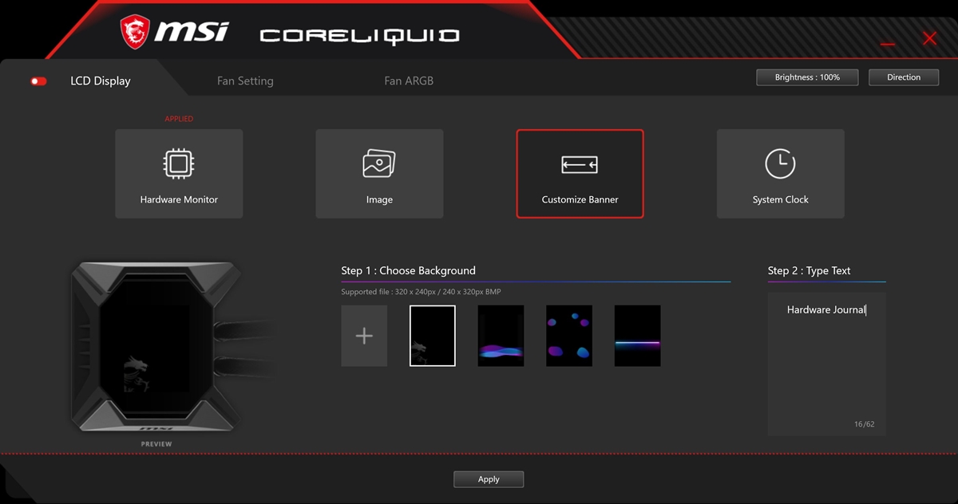This screenshot has height=504, width=958.
Task: Select the neon line background thumbnail
Action: coord(637,336)
